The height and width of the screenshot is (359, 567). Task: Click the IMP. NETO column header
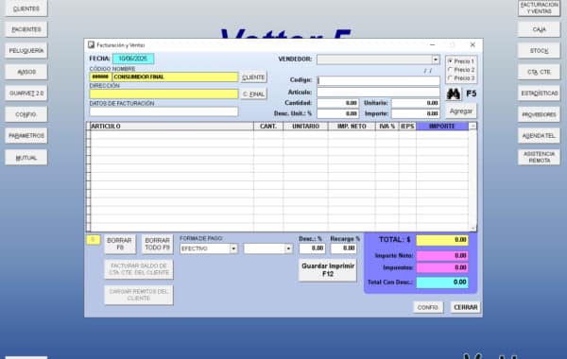coord(352,127)
